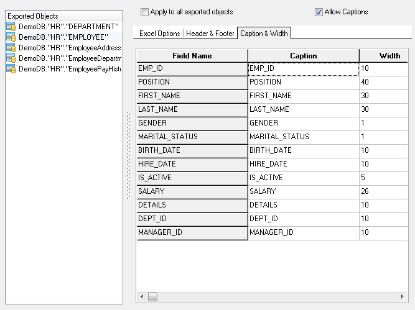
Task: Click the DEPARTMENT table icon in Exported Objects
Action: click(x=11, y=26)
